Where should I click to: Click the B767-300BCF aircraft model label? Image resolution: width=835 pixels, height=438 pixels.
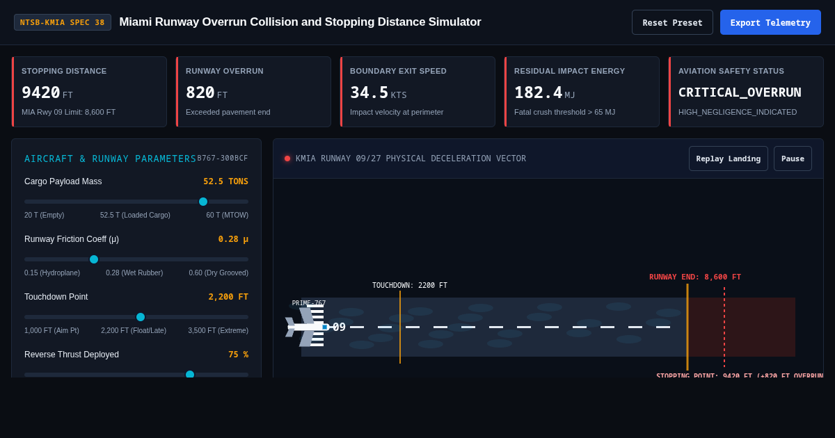pyautogui.click(x=223, y=159)
